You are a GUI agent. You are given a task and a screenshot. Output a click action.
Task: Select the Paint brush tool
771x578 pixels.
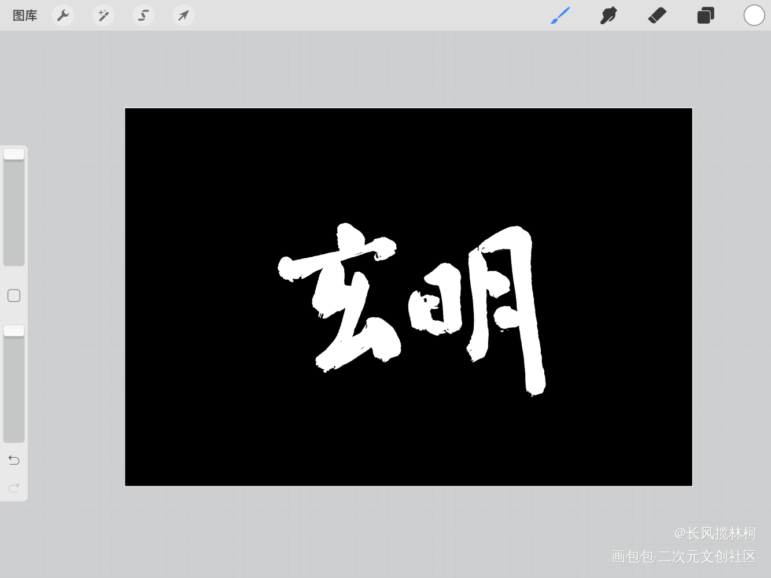coord(560,16)
